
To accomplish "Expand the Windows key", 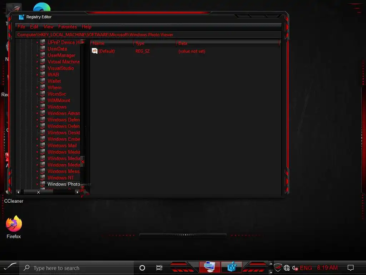I will (37, 107).
